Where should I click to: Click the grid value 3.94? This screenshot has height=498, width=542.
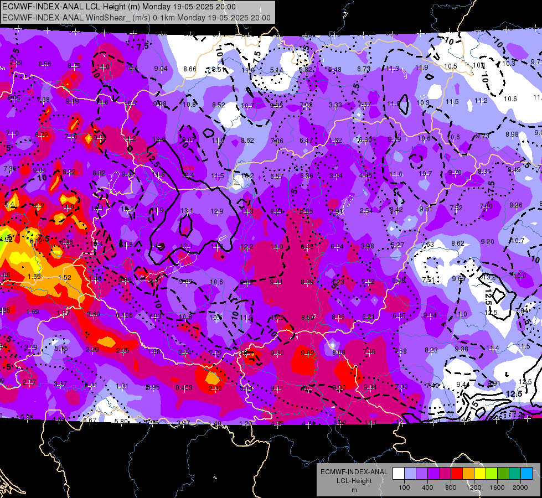coord(336,175)
